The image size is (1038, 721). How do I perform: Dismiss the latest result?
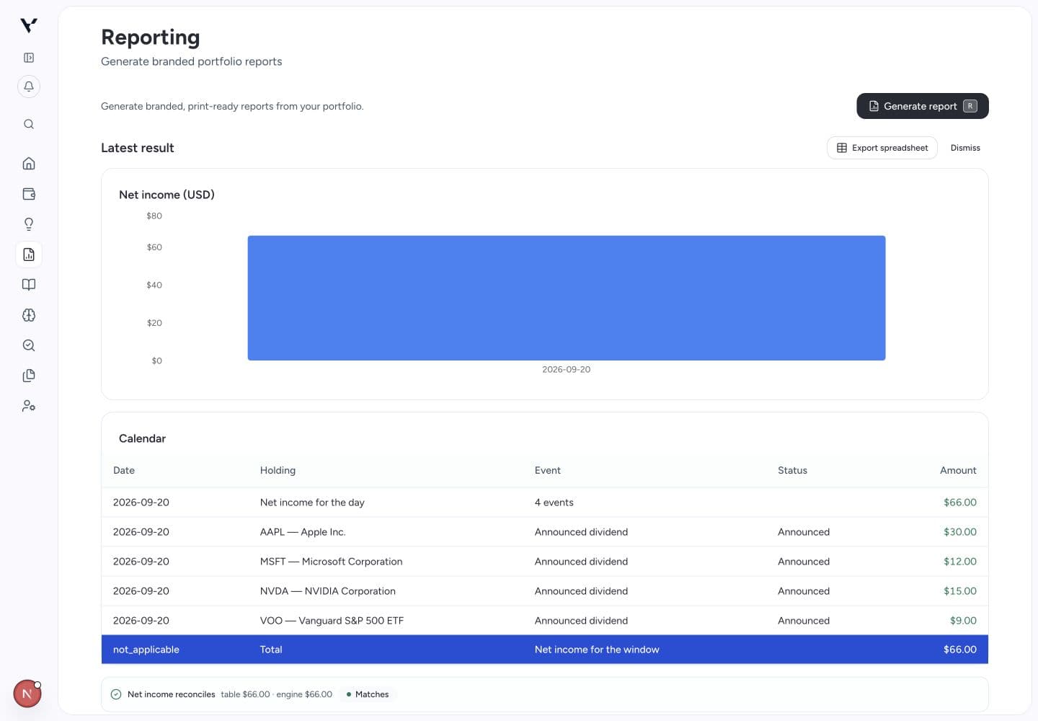[965, 148]
